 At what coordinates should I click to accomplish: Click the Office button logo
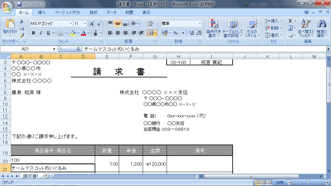coord(7,7)
